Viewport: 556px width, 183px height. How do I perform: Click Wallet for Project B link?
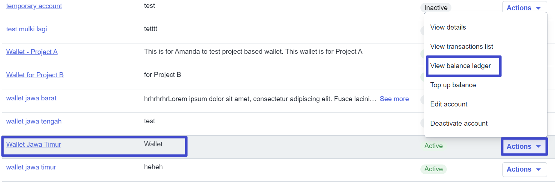pyautogui.click(x=35, y=75)
